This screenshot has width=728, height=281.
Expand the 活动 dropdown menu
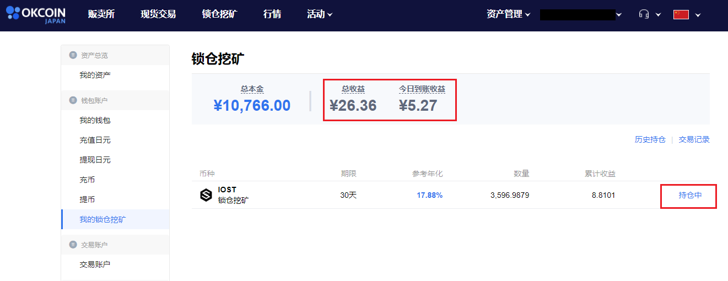320,14
